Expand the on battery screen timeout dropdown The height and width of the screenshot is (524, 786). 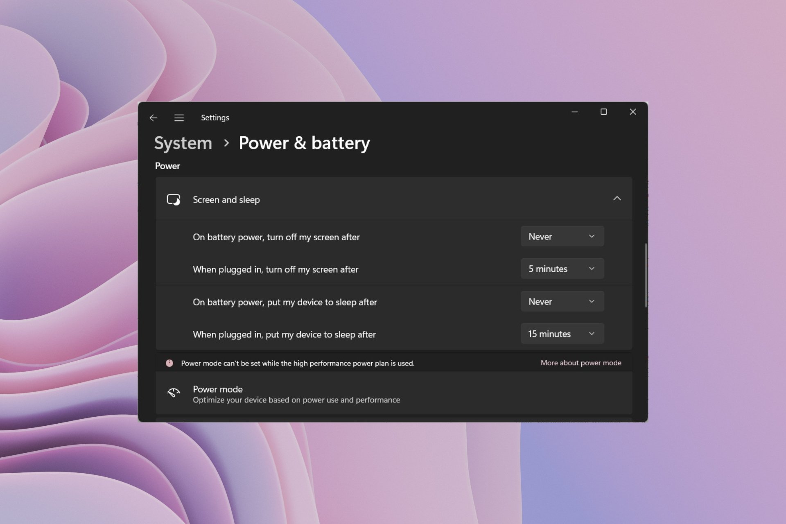pos(560,236)
